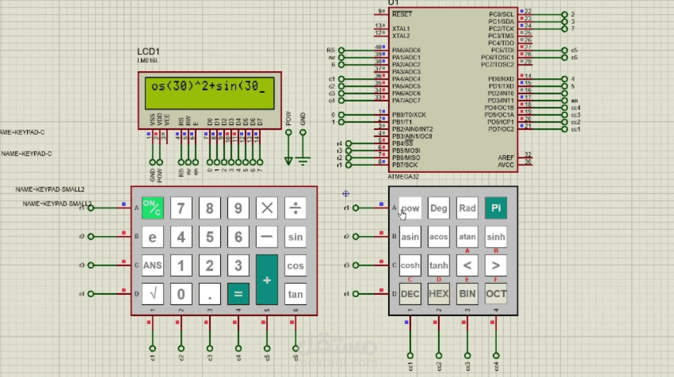674x377 pixels.
Task: Click the teal Pi key
Action: (496, 208)
